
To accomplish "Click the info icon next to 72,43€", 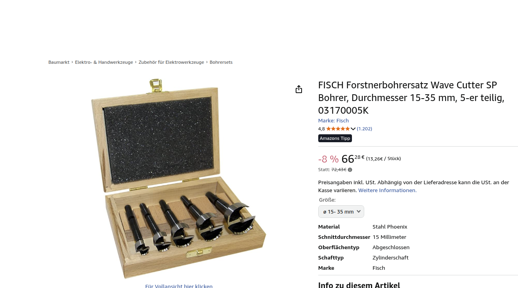I will pos(350,170).
